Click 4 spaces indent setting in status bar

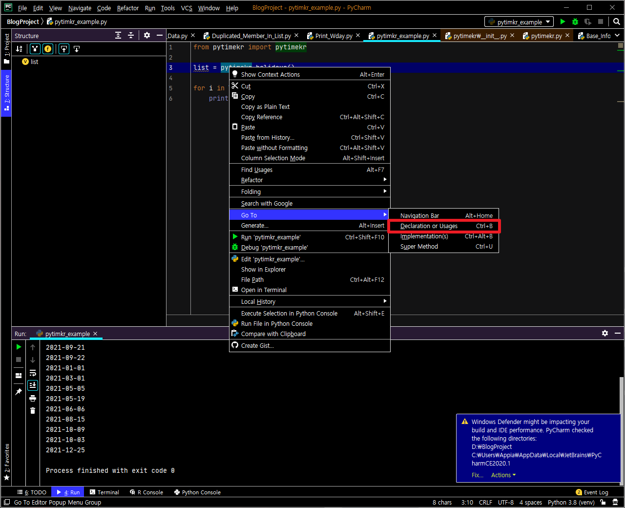[x=531, y=502]
